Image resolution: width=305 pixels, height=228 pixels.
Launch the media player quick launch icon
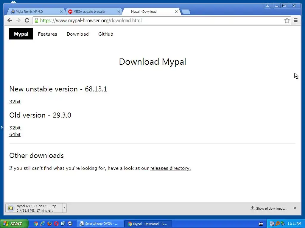[70, 224]
